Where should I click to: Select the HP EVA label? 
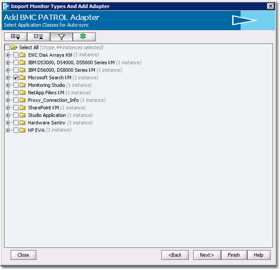click(36, 130)
